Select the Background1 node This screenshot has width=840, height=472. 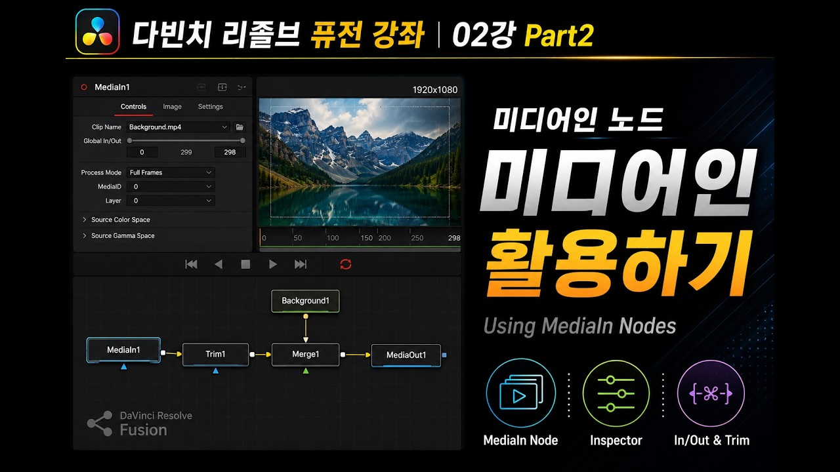[306, 301]
